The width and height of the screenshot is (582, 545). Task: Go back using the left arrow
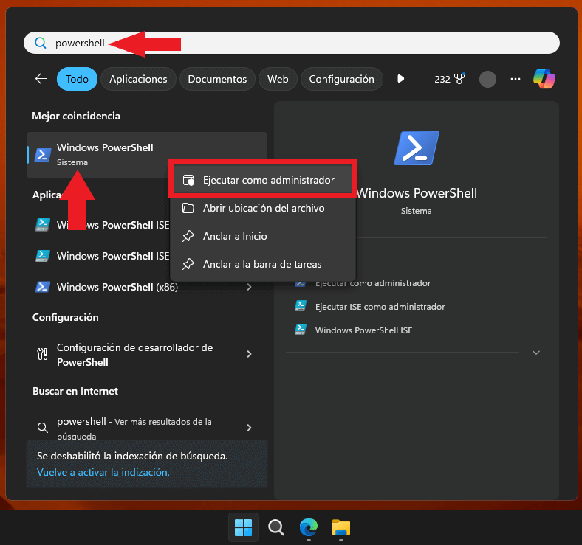click(x=41, y=79)
